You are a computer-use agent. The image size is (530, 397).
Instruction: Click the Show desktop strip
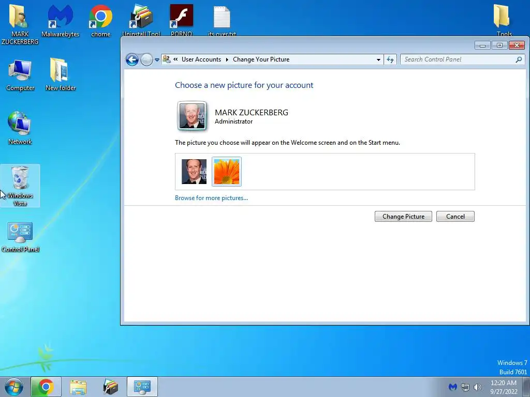[x=526, y=387]
